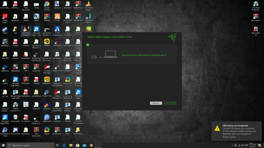Open the USB device not recognized notification
The image size is (264, 148).
[x=237, y=131]
